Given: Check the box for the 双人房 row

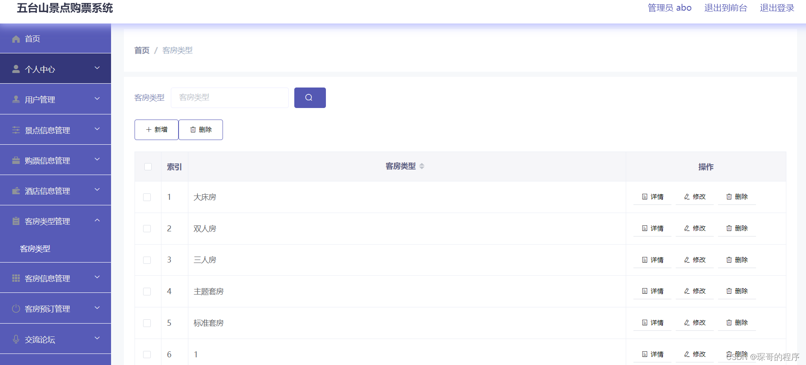Looking at the screenshot, I should tap(147, 229).
